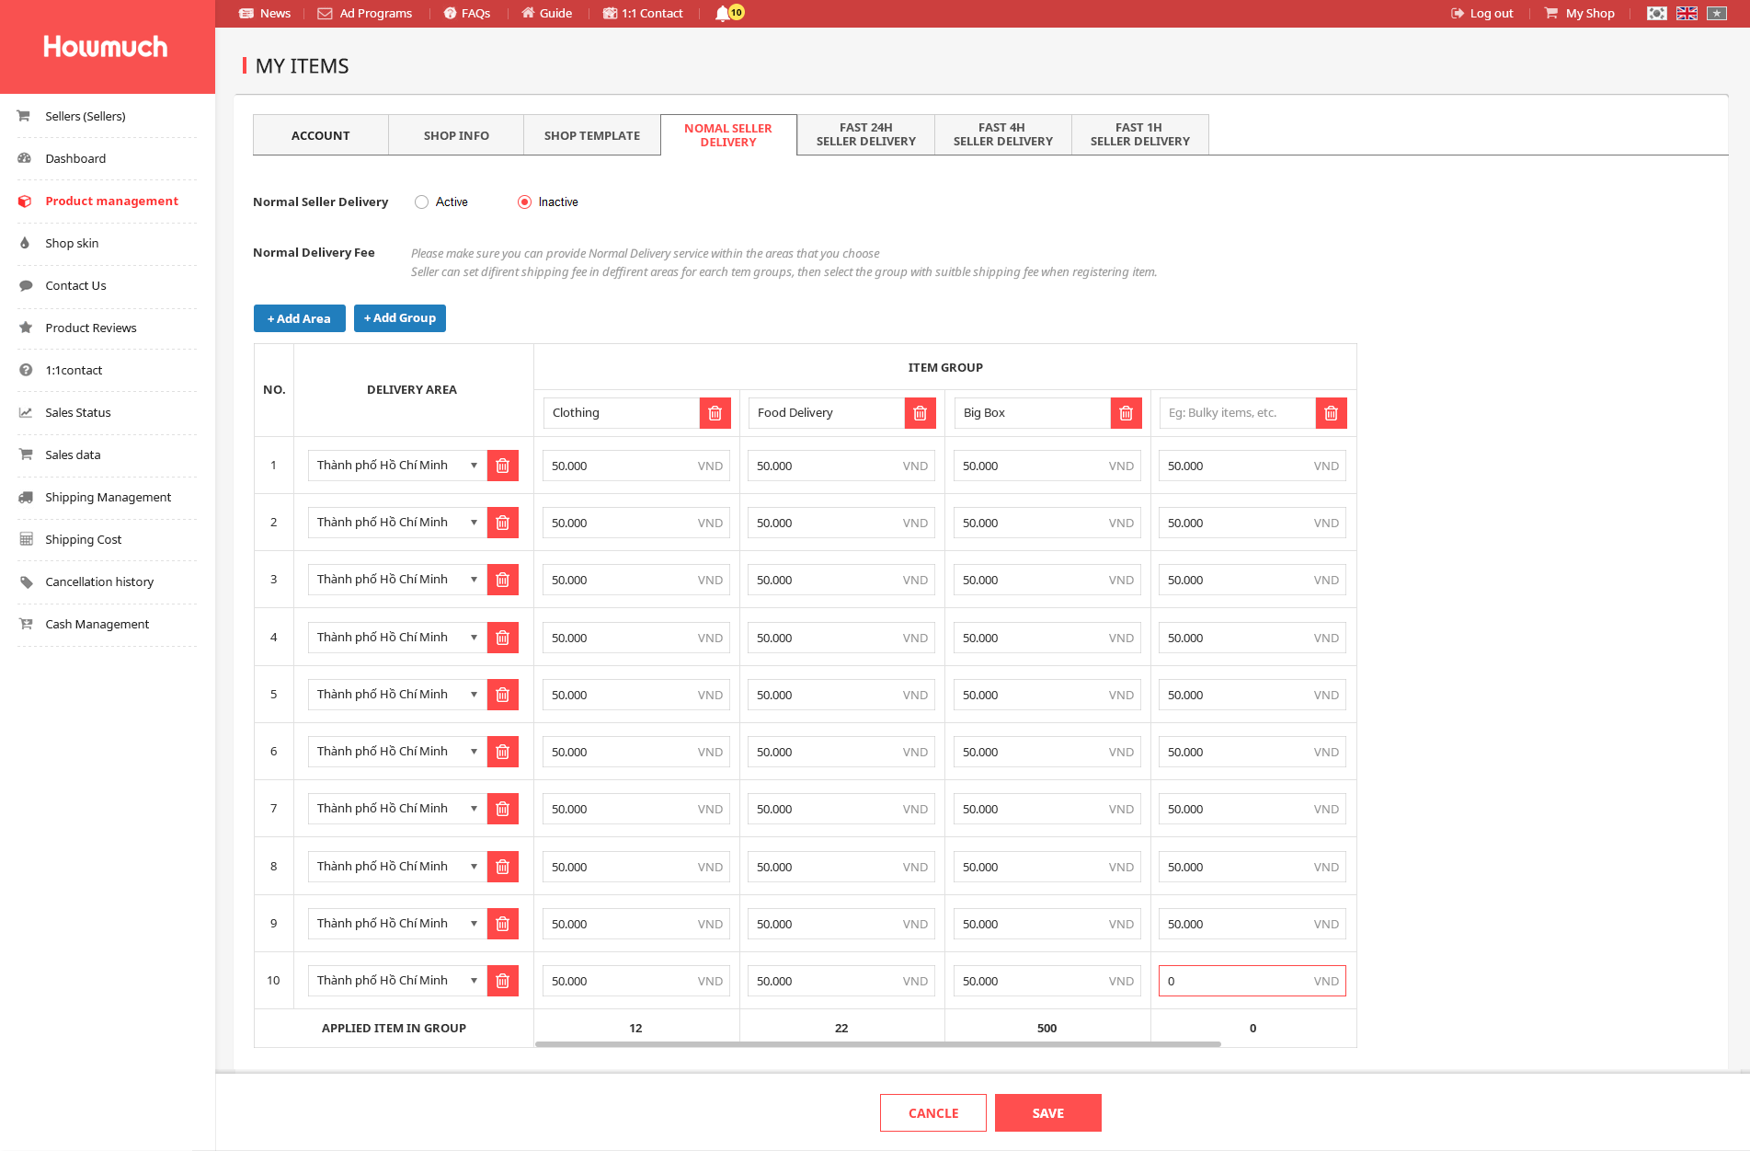This screenshot has width=1750, height=1151.
Task: Remove the Big Box group with trash icon
Action: click(x=1126, y=413)
